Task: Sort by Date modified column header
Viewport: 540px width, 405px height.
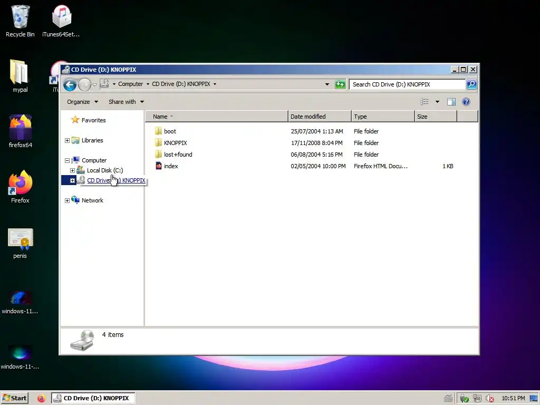Action: coord(320,117)
